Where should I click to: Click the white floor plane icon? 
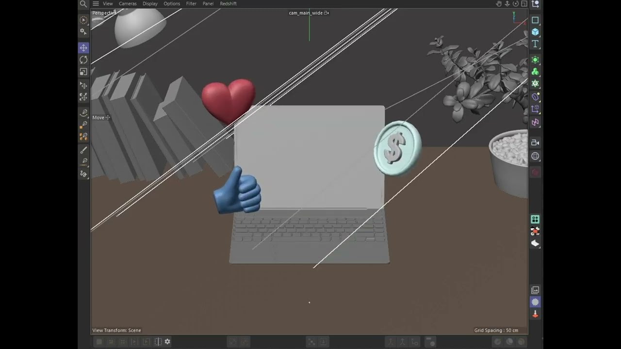coord(535,243)
